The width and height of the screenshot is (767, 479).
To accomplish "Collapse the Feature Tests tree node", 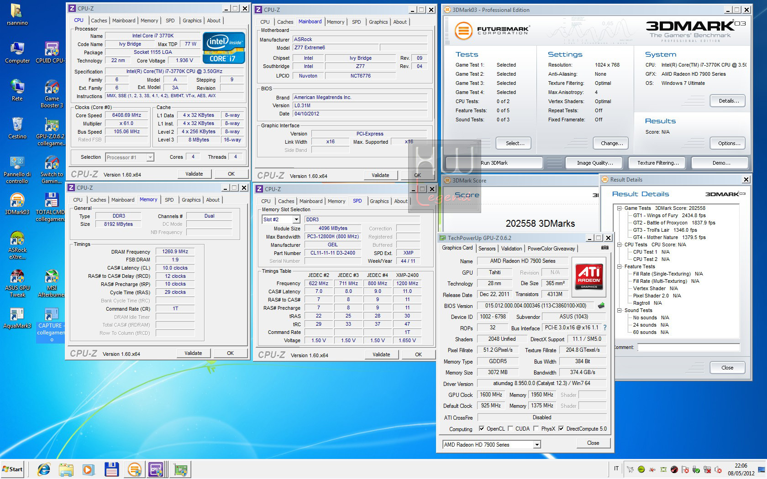I will pos(620,266).
